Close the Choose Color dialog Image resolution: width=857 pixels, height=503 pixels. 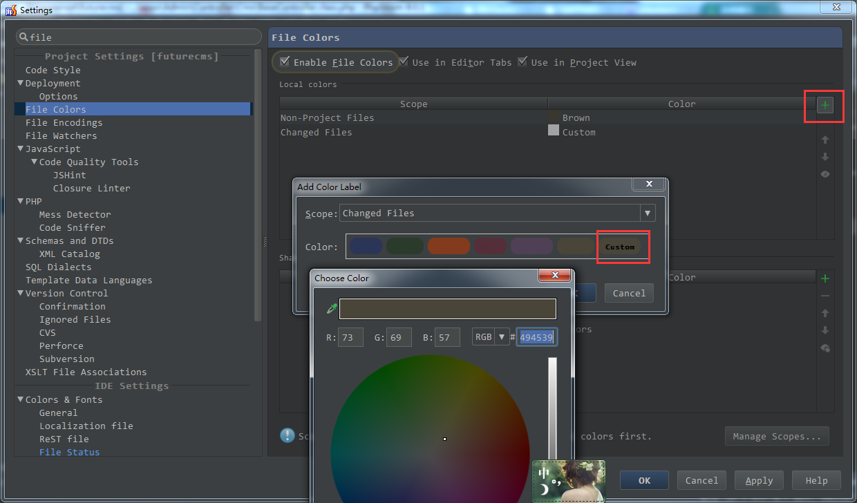[554, 276]
